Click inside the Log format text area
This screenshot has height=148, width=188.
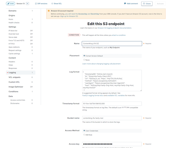[112, 80]
